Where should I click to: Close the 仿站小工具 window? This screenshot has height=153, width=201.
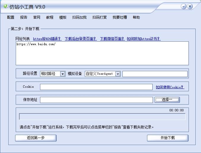[x=190, y=6]
